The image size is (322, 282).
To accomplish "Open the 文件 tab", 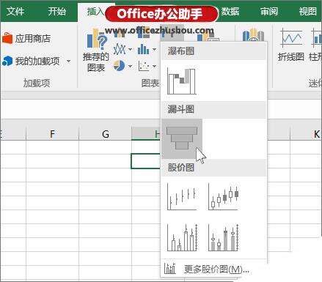I will click(15, 11).
